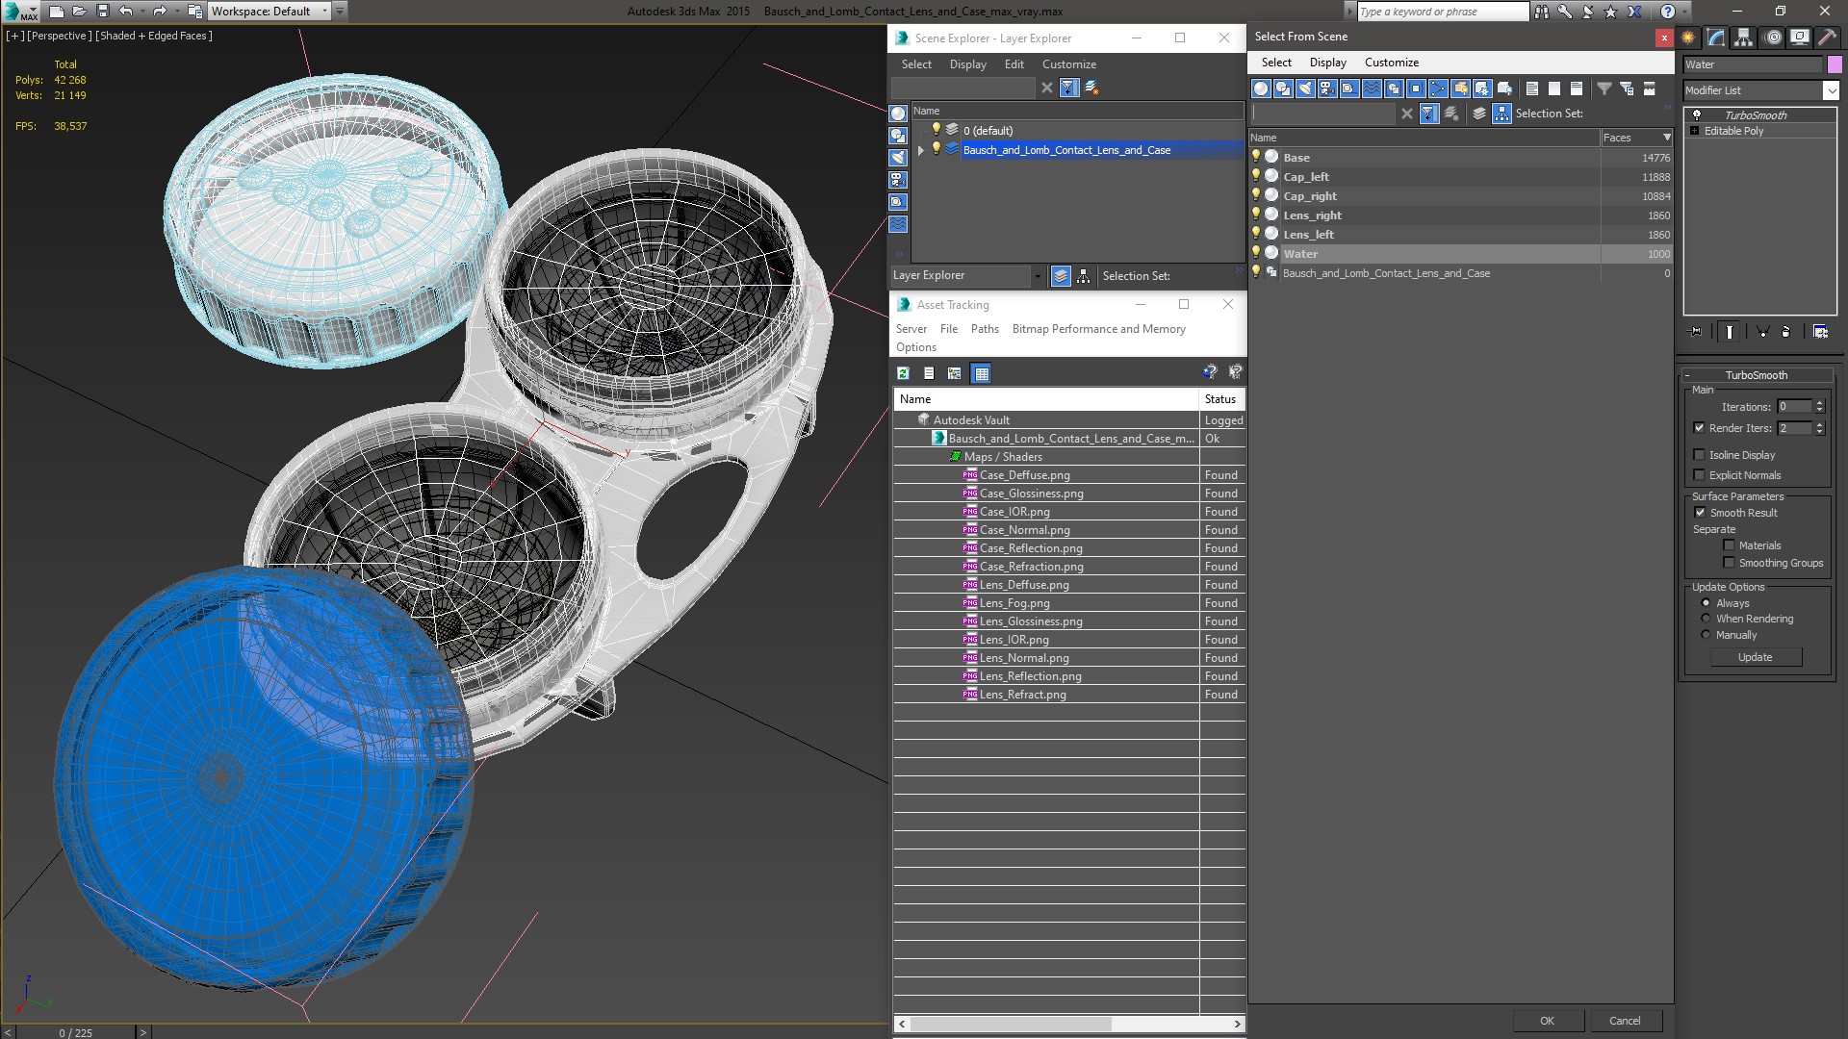Image resolution: width=1848 pixels, height=1039 pixels.
Task: Toggle Show End Result icon in modifier stack
Action: pyautogui.click(x=1730, y=331)
